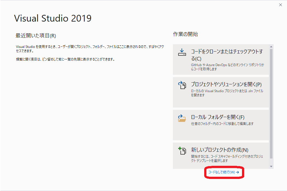287x191 pixels.
Task: Close the Visual Studio 2019 start window
Action: 281,5
